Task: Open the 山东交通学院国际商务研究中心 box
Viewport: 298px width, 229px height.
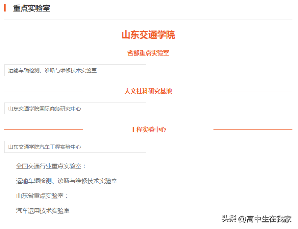Action: click(x=75, y=108)
